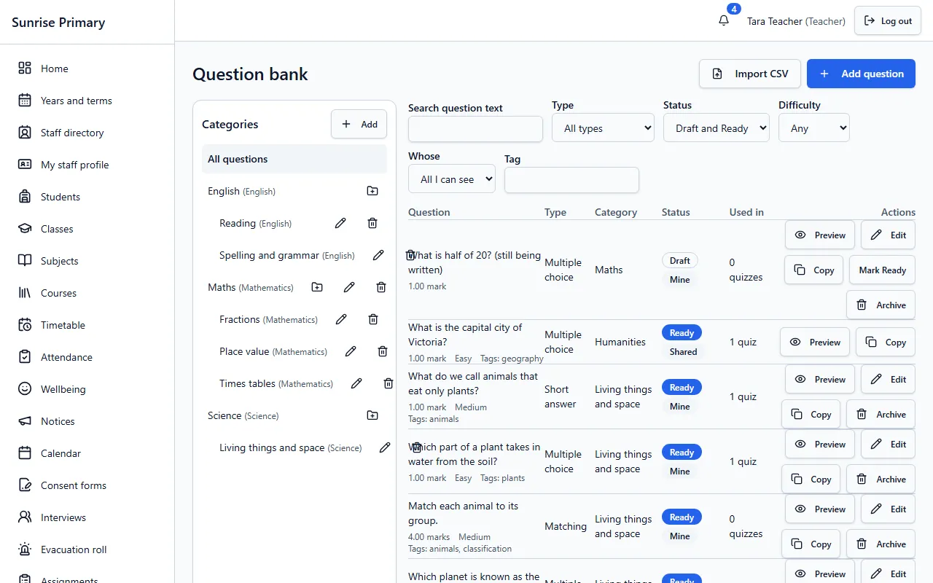This screenshot has width=933, height=583.
Task: Open the Whose filter dropdown
Action: [452, 179]
